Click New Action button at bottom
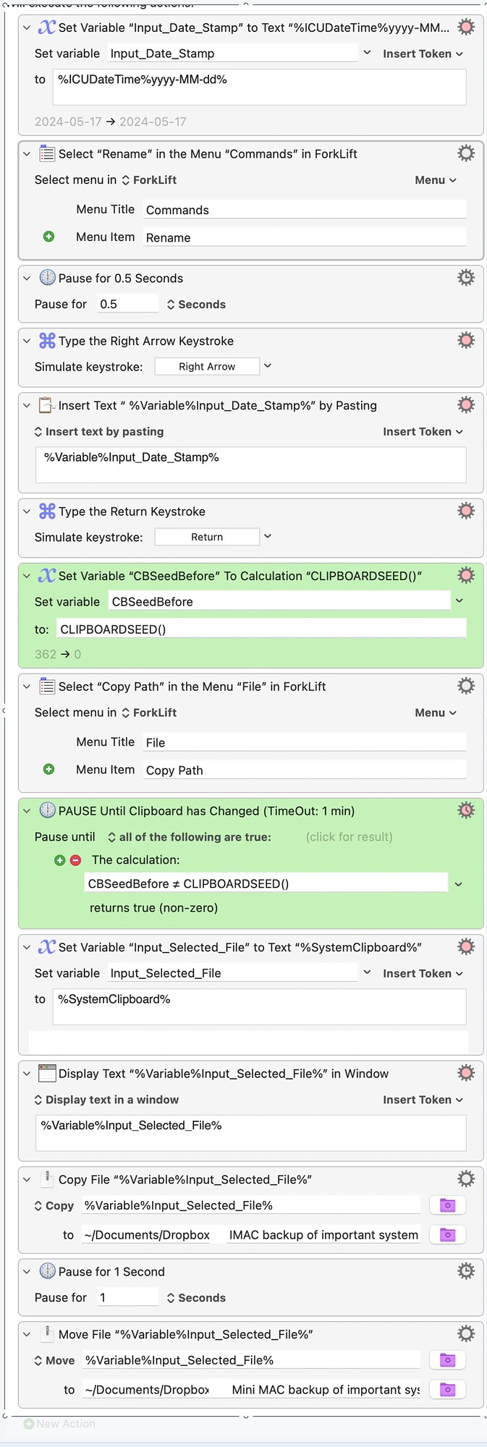This screenshot has height=1447, width=487. click(x=59, y=1424)
